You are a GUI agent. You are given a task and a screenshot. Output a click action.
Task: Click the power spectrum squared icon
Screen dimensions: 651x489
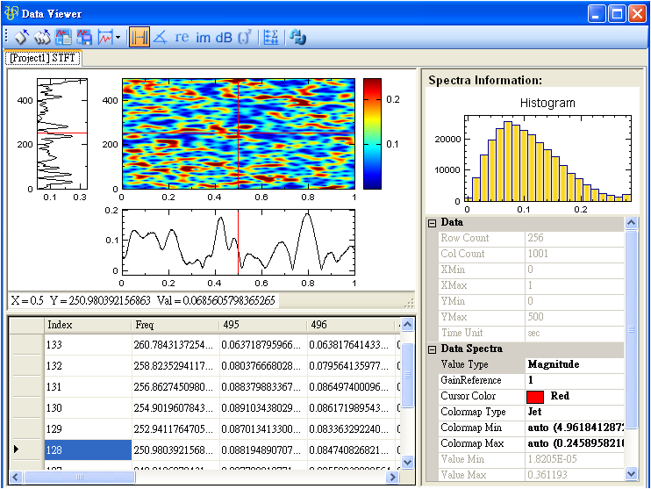[x=245, y=37]
